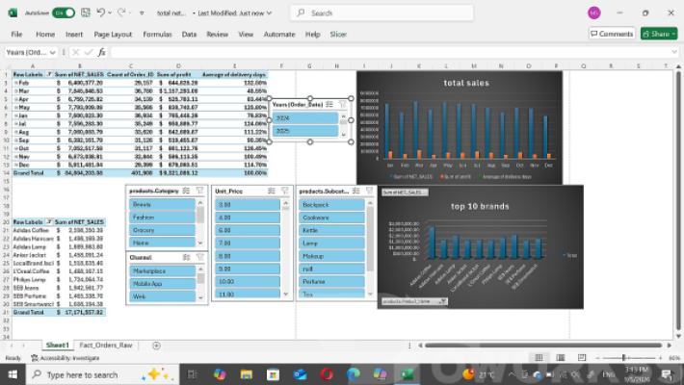Click the Redo arrow icon
The image size is (684, 385).
121,13
